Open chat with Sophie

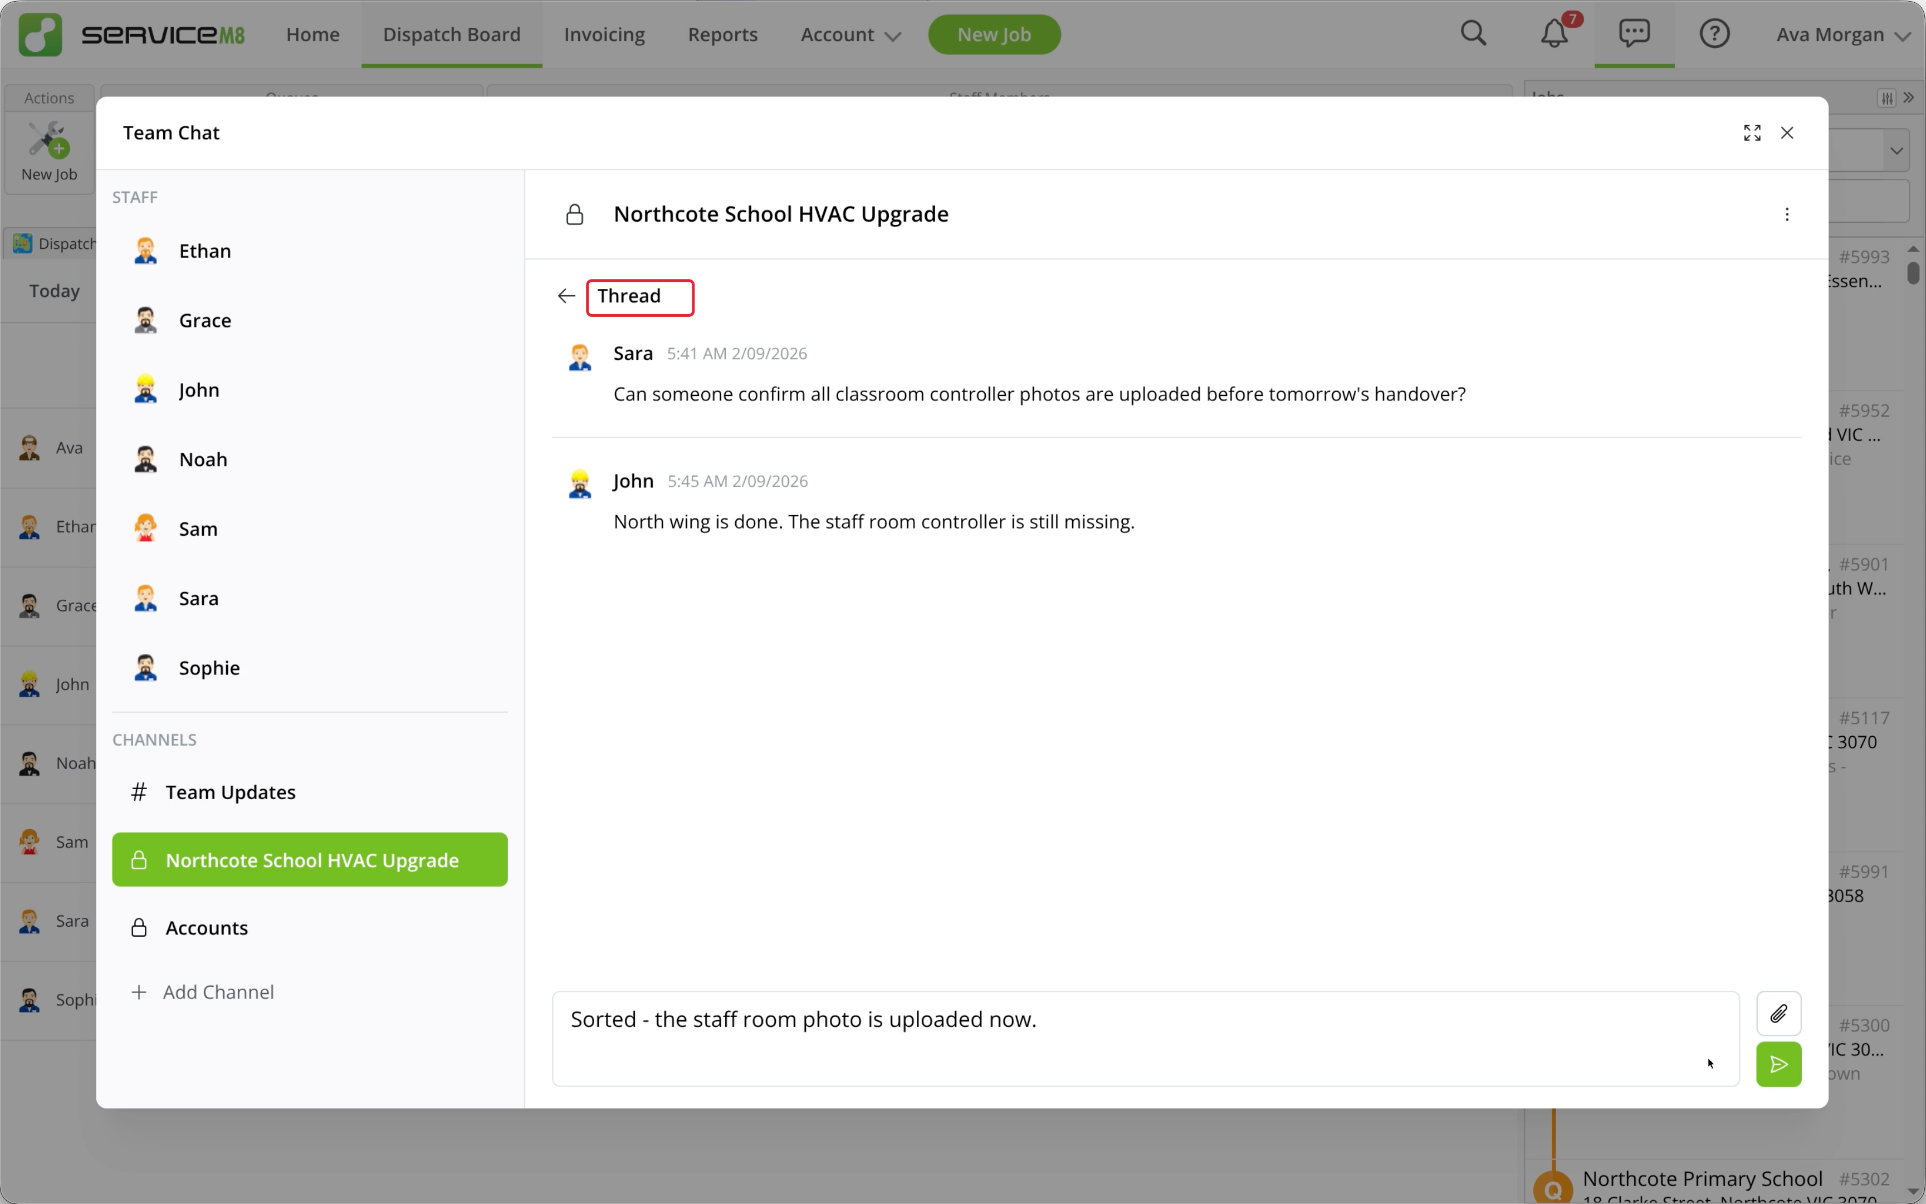(310, 667)
